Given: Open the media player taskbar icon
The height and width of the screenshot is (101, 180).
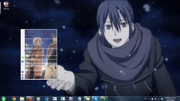Looking at the screenshot, I should (38, 99).
